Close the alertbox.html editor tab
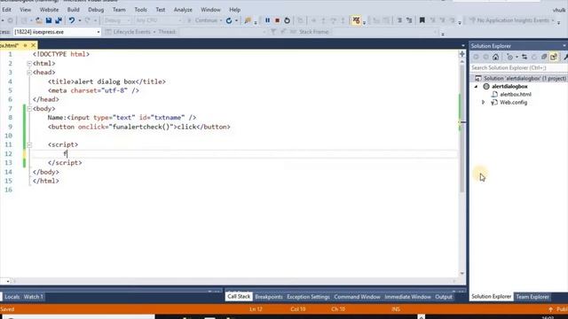This screenshot has width=568, height=319. [x=33, y=45]
